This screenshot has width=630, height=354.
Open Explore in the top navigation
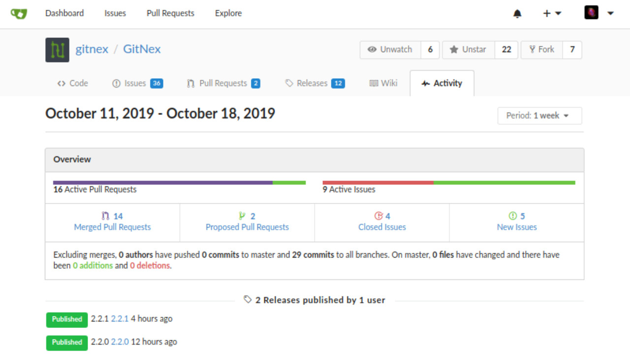click(228, 13)
